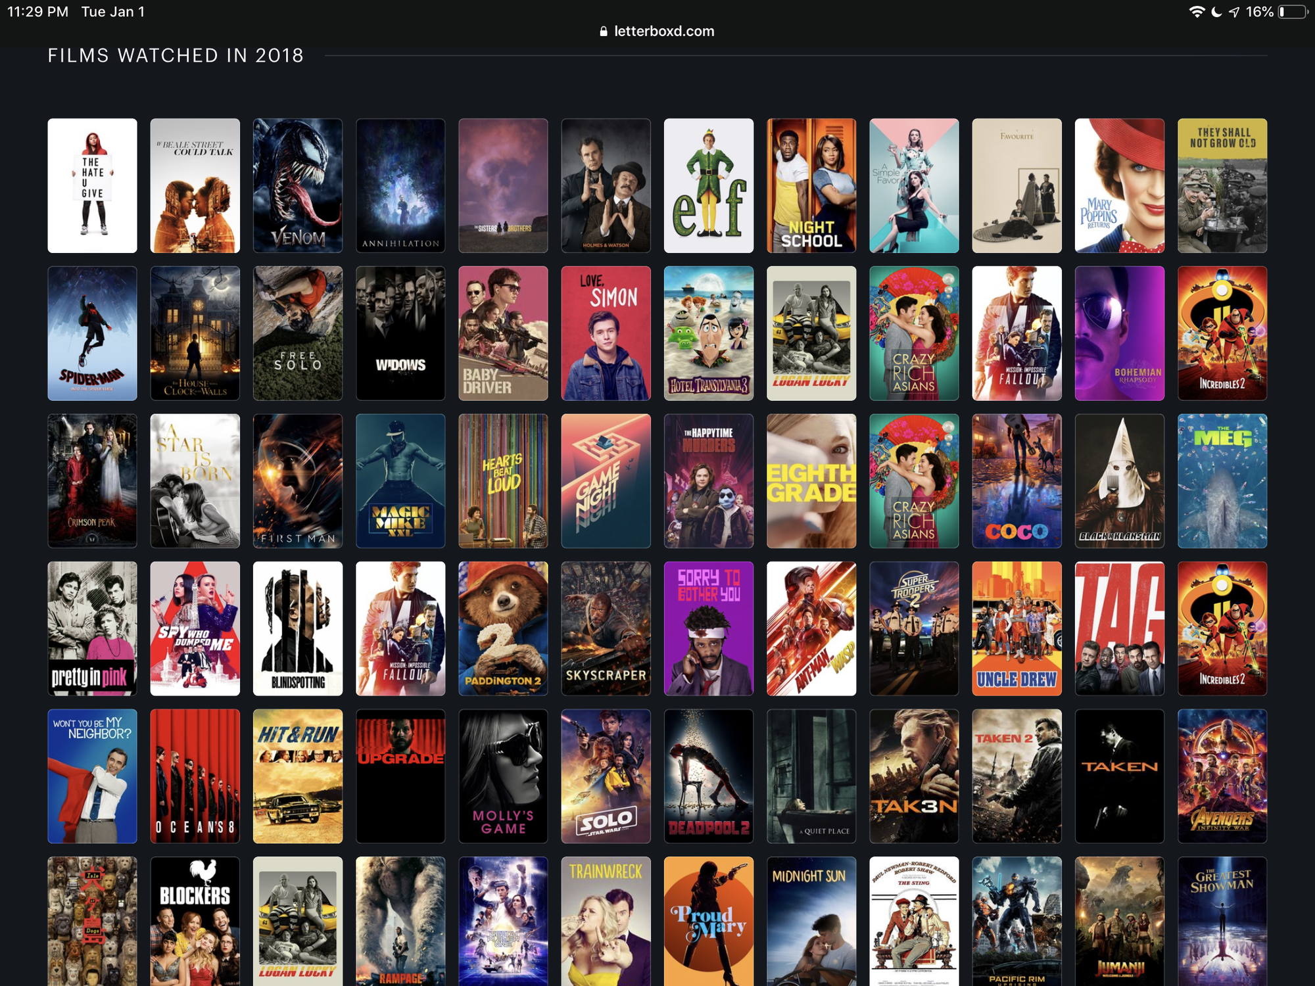1315x986 pixels.
Task: Tap the Love, Simon poster
Action: (x=606, y=333)
